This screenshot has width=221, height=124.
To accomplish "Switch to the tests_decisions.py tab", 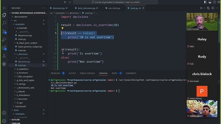I will tap(86, 8).
